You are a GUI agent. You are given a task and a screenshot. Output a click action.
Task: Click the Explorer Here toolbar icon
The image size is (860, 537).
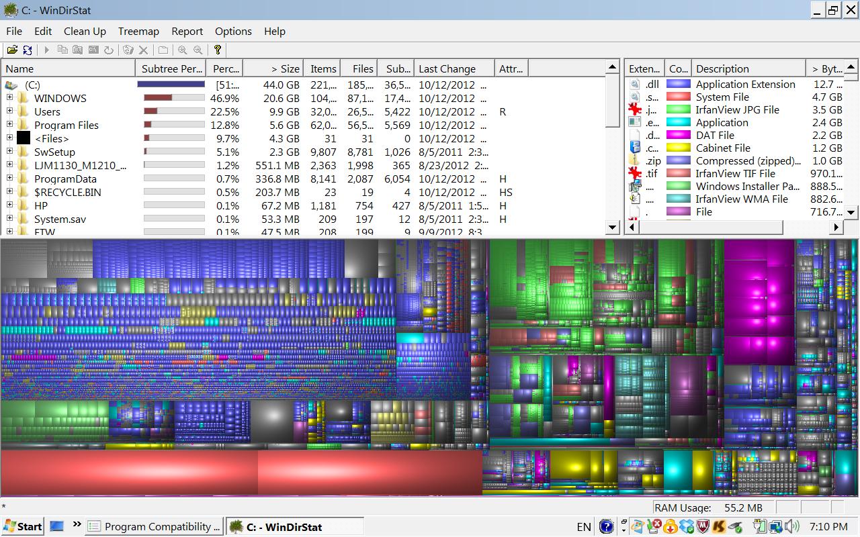(x=77, y=50)
